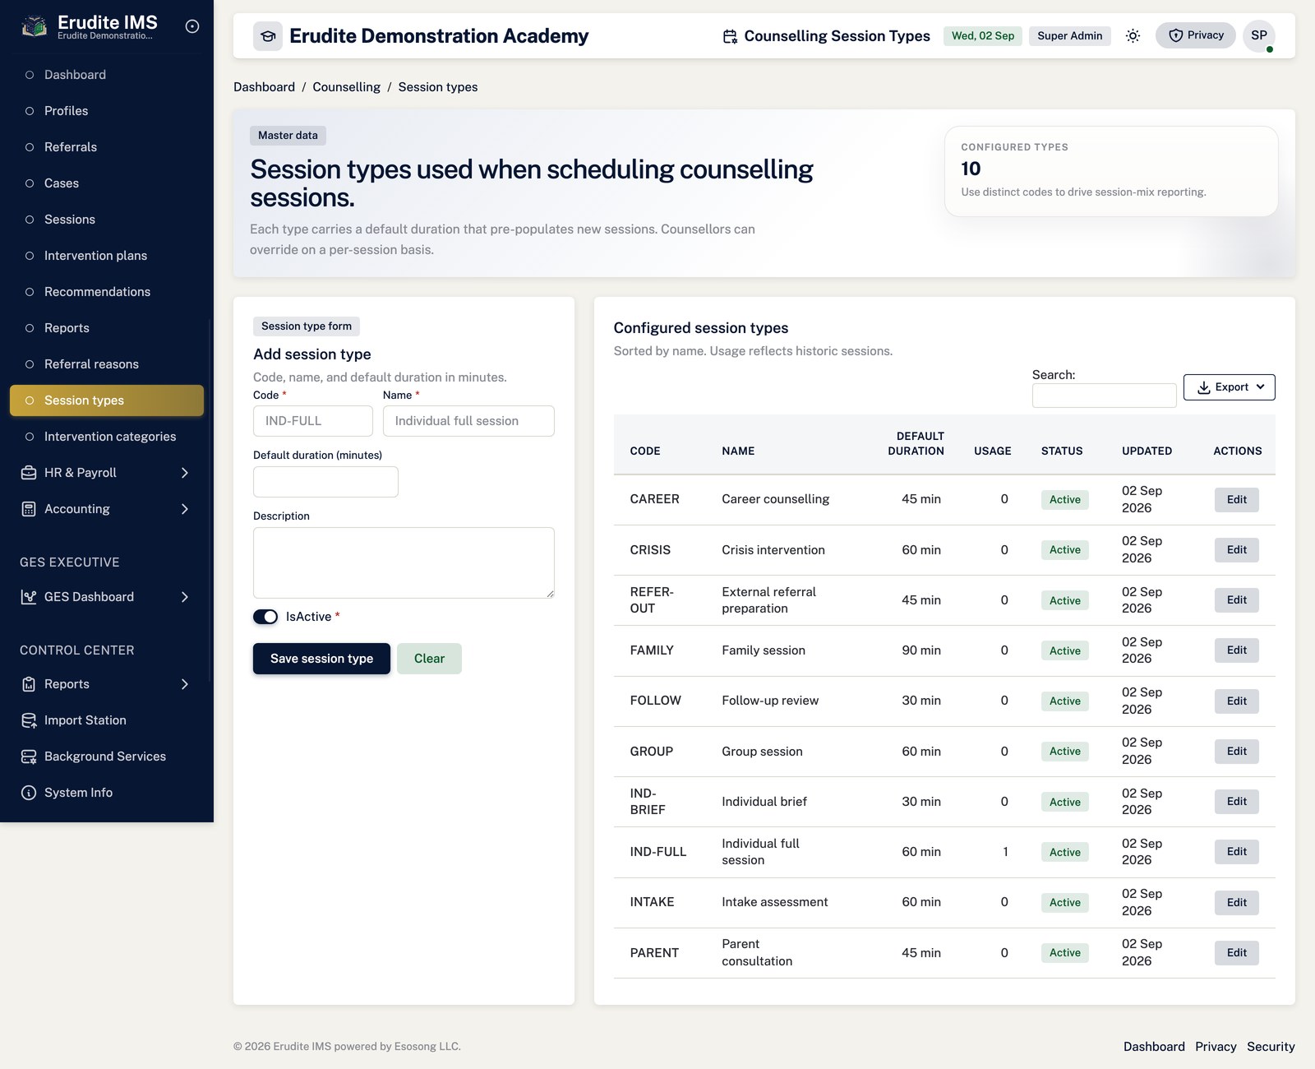This screenshot has width=1315, height=1069.
Task: Edit the CAREER session type
Action: [x=1237, y=500]
